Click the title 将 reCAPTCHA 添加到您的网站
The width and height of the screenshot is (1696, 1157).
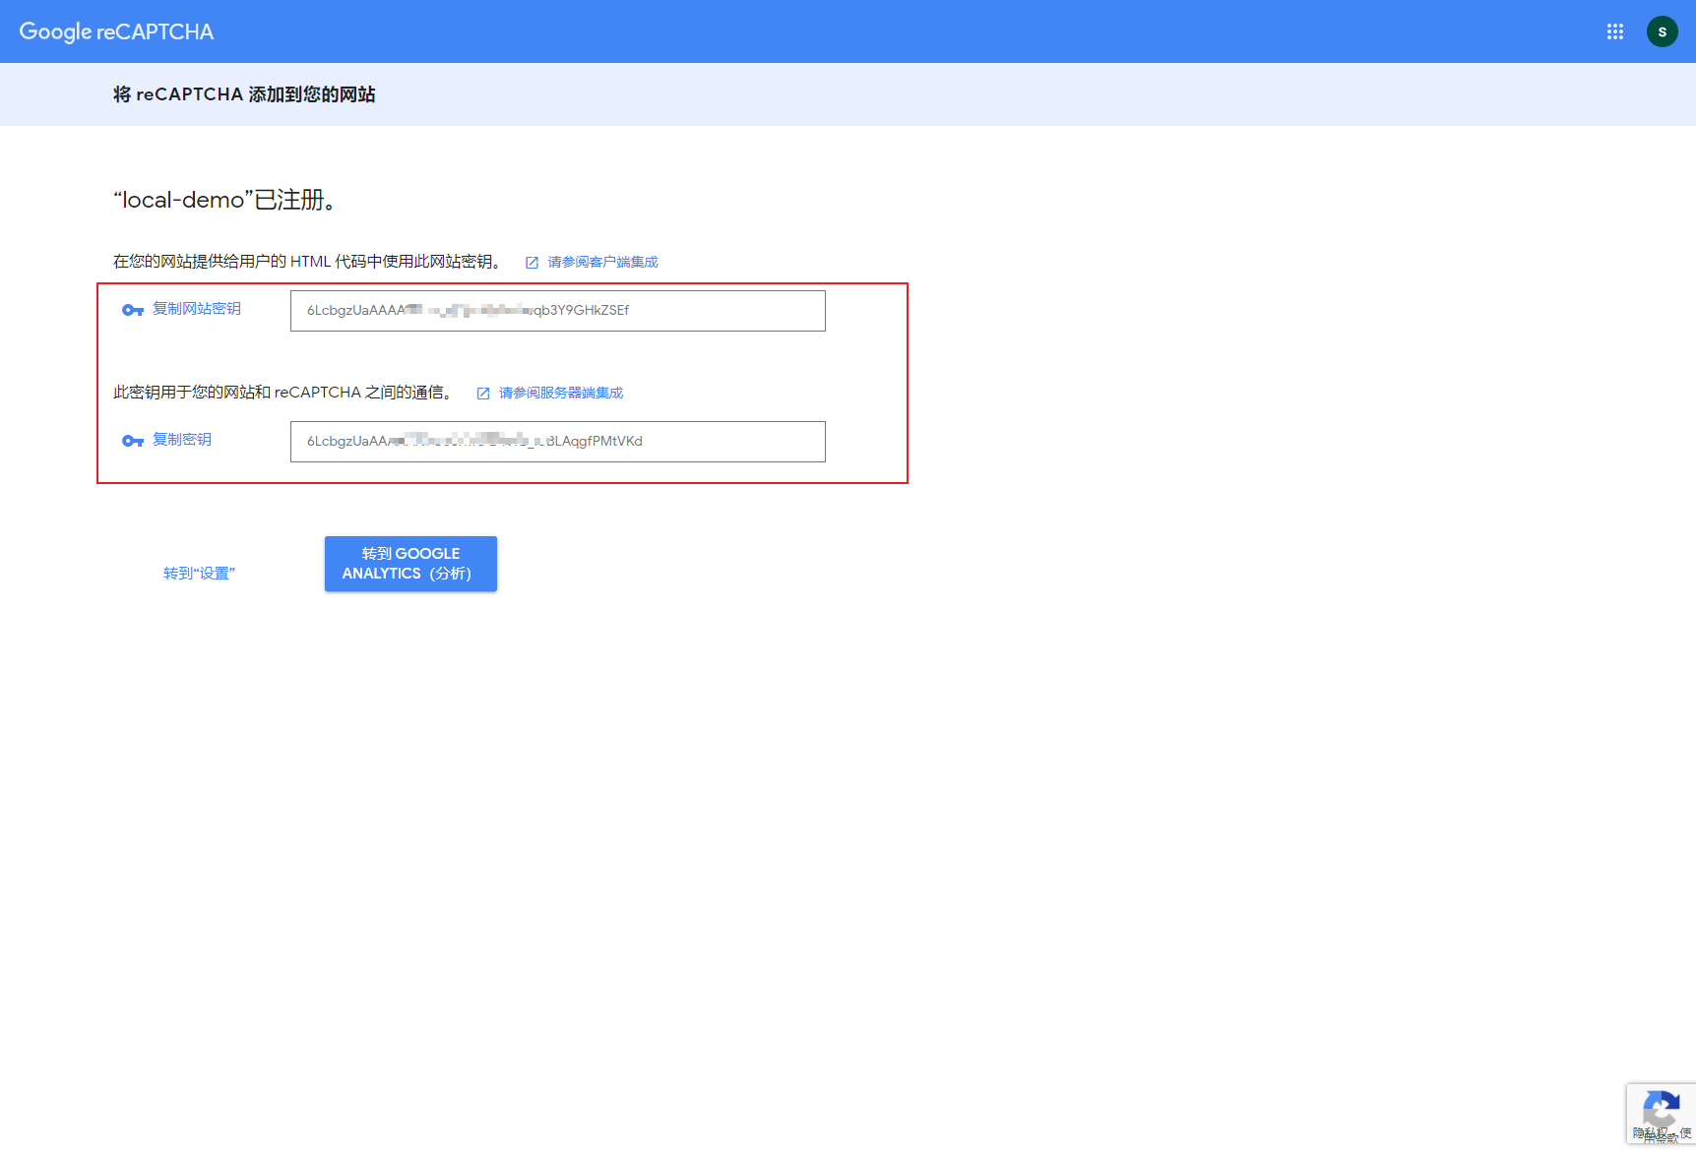(x=244, y=94)
